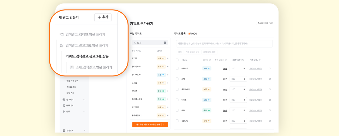Screen dimensions: 339x136
Task: Click help icon beside 개별 URL header
Action: [x=259, y=60]
